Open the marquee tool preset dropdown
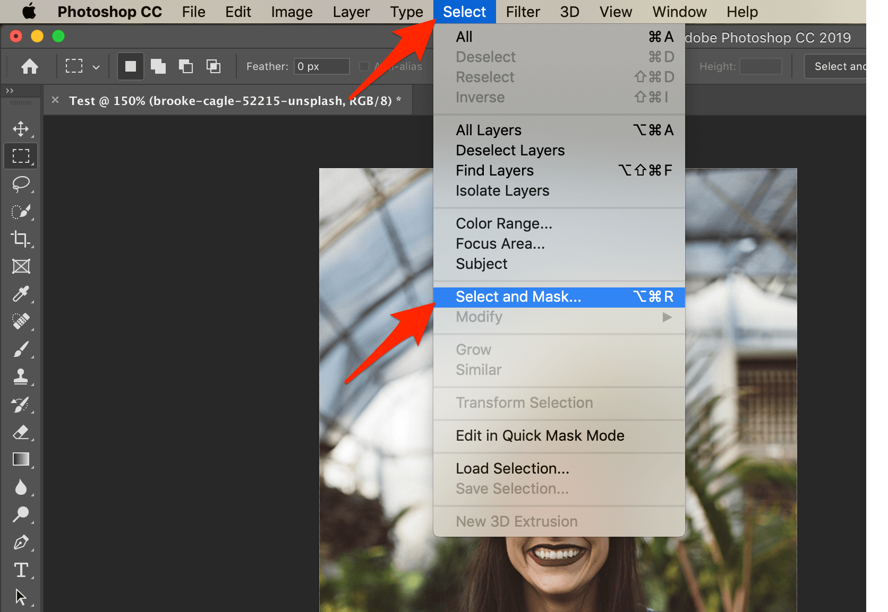Screen dimensions: 888x612 [96, 67]
